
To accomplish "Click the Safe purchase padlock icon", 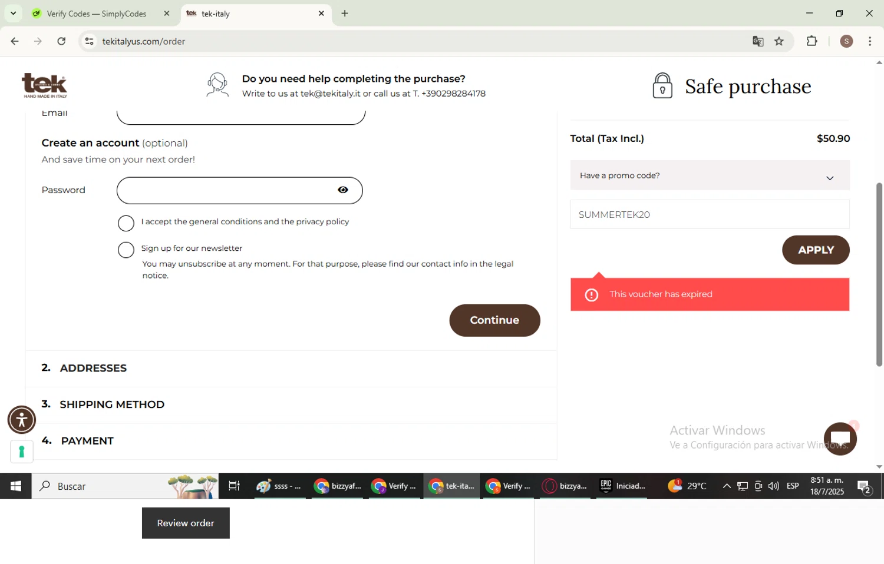I will pyautogui.click(x=662, y=85).
